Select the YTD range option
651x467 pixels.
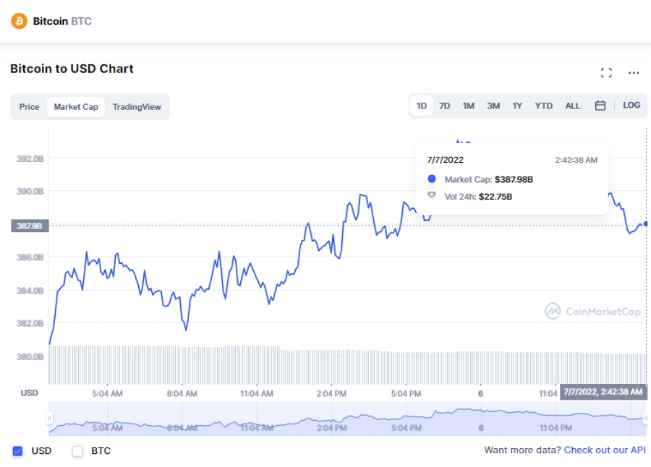click(543, 106)
